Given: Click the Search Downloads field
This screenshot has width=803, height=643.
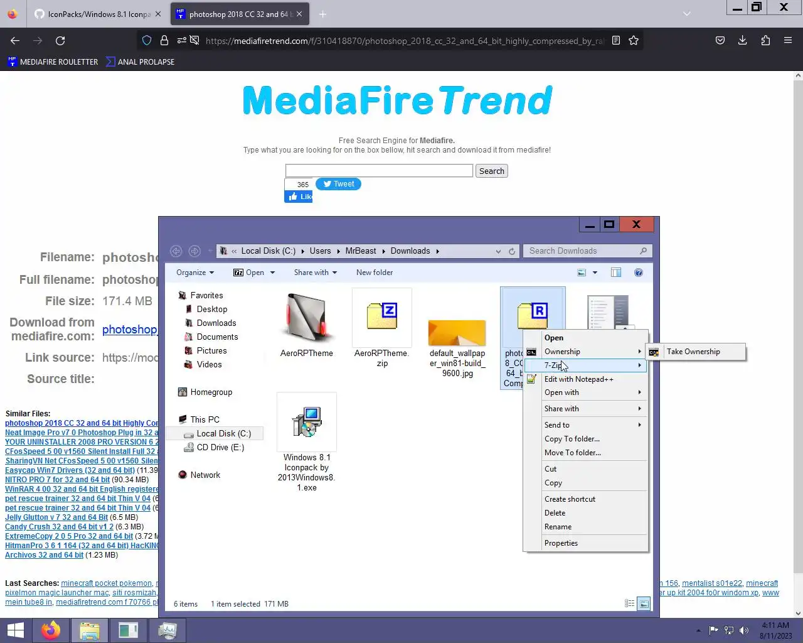Looking at the screenshot, I should (x=587, y=251).
